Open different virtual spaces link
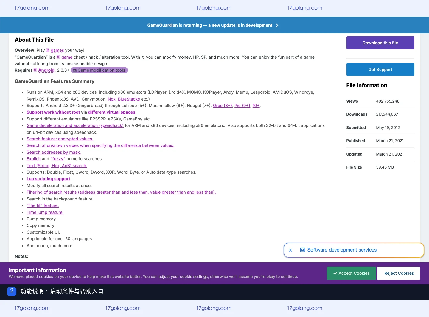429x317 pixels. pos(112,112)
